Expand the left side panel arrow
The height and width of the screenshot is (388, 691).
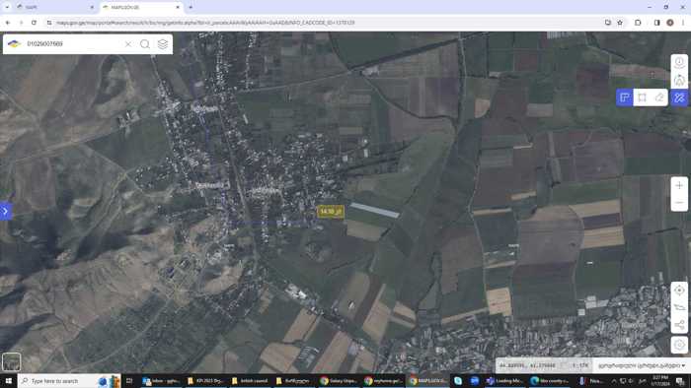[x=5, y=212]
